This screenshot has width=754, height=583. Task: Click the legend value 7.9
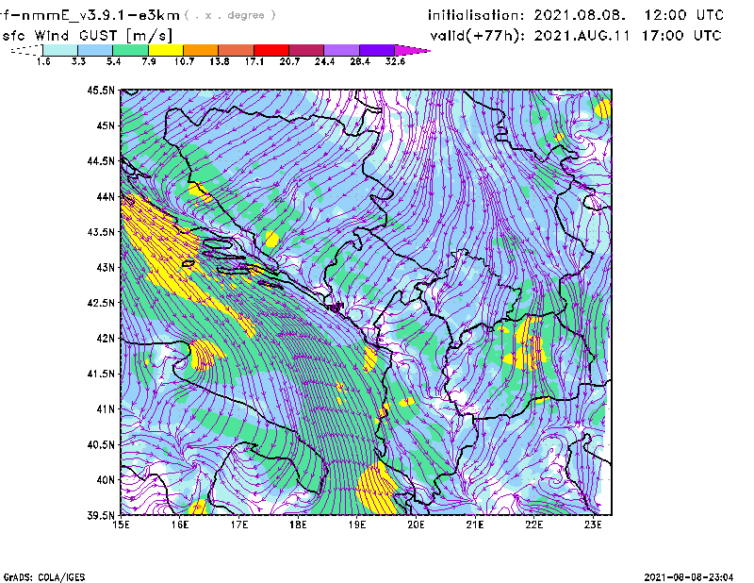click(x=149, y=61)
